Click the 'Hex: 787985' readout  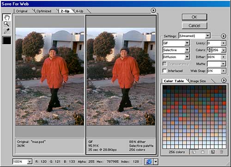(x=108, y=161)
